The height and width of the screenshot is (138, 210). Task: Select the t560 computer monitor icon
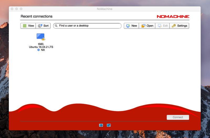(x=41, y=37)
